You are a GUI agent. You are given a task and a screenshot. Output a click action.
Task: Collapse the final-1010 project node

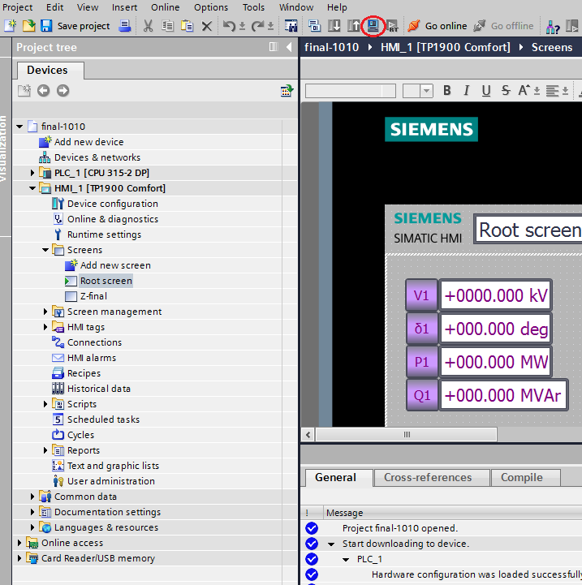pyautogui.click(x=19, y=127)
